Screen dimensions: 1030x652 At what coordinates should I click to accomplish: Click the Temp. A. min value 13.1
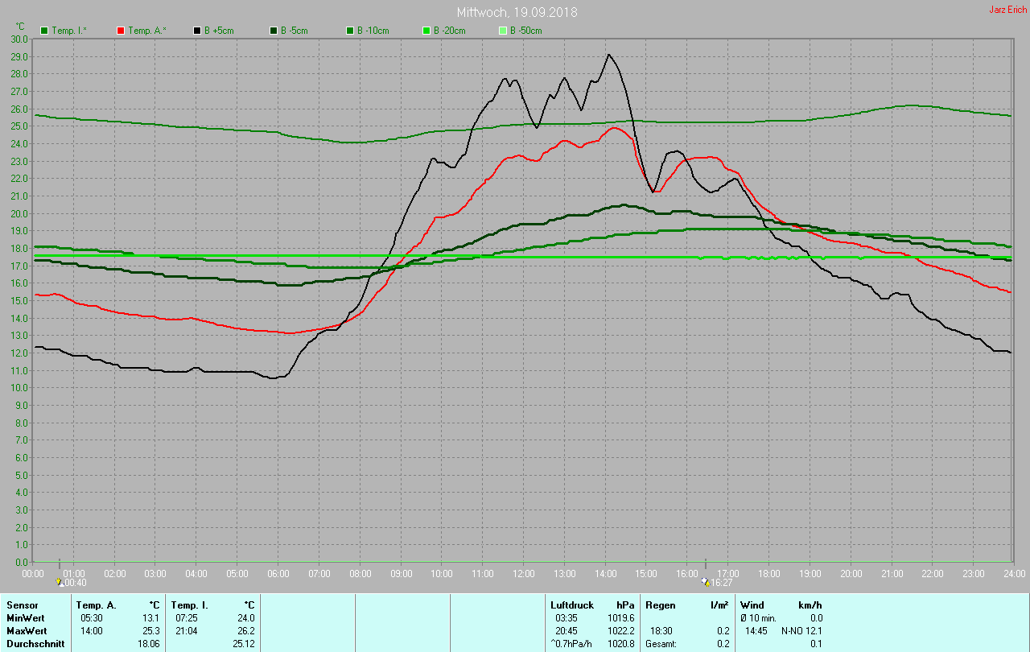[152, 618]
